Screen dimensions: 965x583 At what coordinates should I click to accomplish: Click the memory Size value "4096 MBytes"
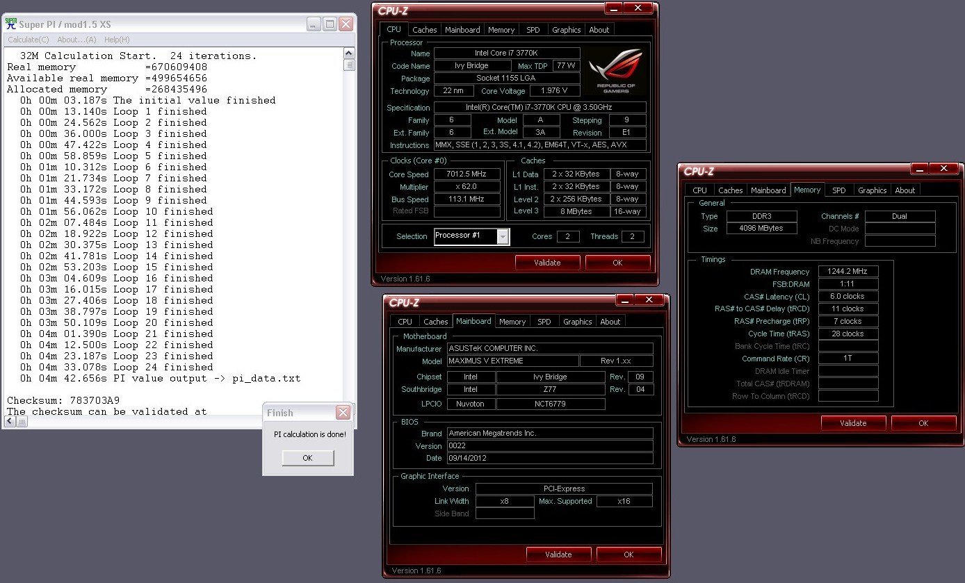tap(762, 229)
